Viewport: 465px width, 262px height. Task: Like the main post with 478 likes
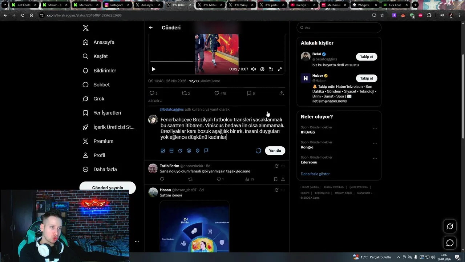coord(220,93)
